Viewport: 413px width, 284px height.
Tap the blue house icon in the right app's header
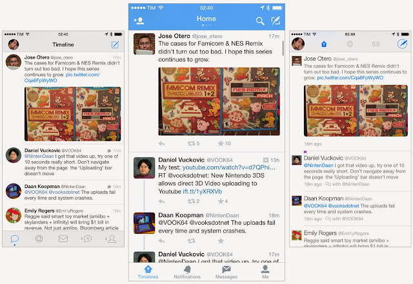324,44
